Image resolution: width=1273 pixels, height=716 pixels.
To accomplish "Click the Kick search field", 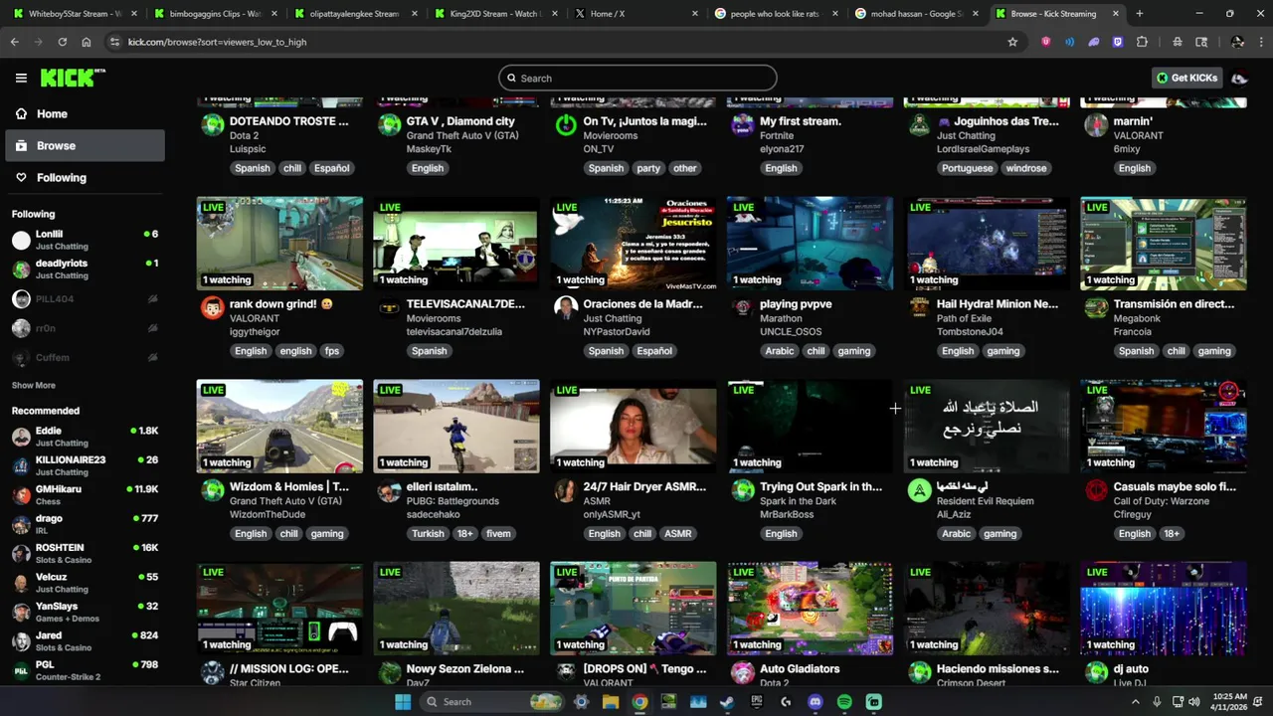I will coord(637,78).
